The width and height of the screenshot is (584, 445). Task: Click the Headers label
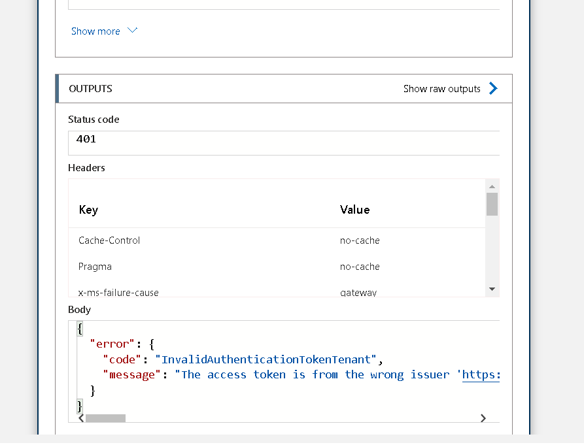click(86, 168)
